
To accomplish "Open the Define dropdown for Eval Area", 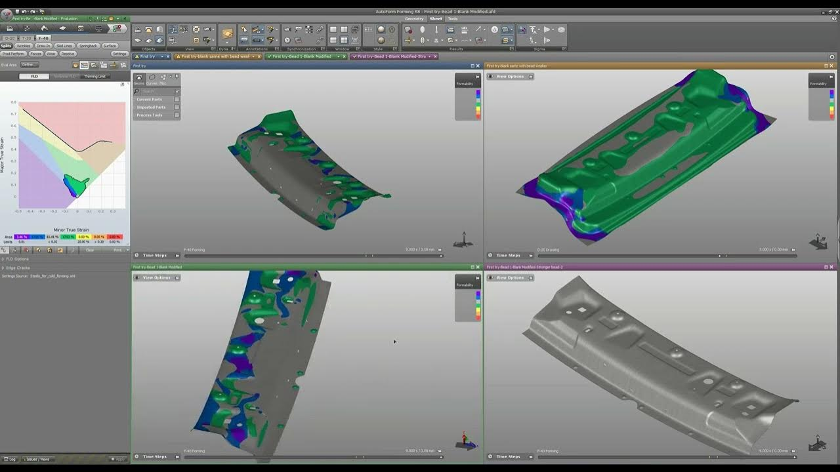I will click(x=30, y=65).
